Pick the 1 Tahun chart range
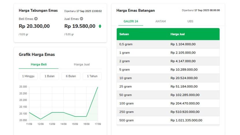Viewport: 240px width, 135px height. pos(92,76)
